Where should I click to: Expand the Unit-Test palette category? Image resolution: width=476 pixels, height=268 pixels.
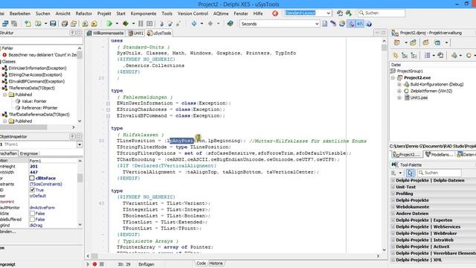pos(393,187)
